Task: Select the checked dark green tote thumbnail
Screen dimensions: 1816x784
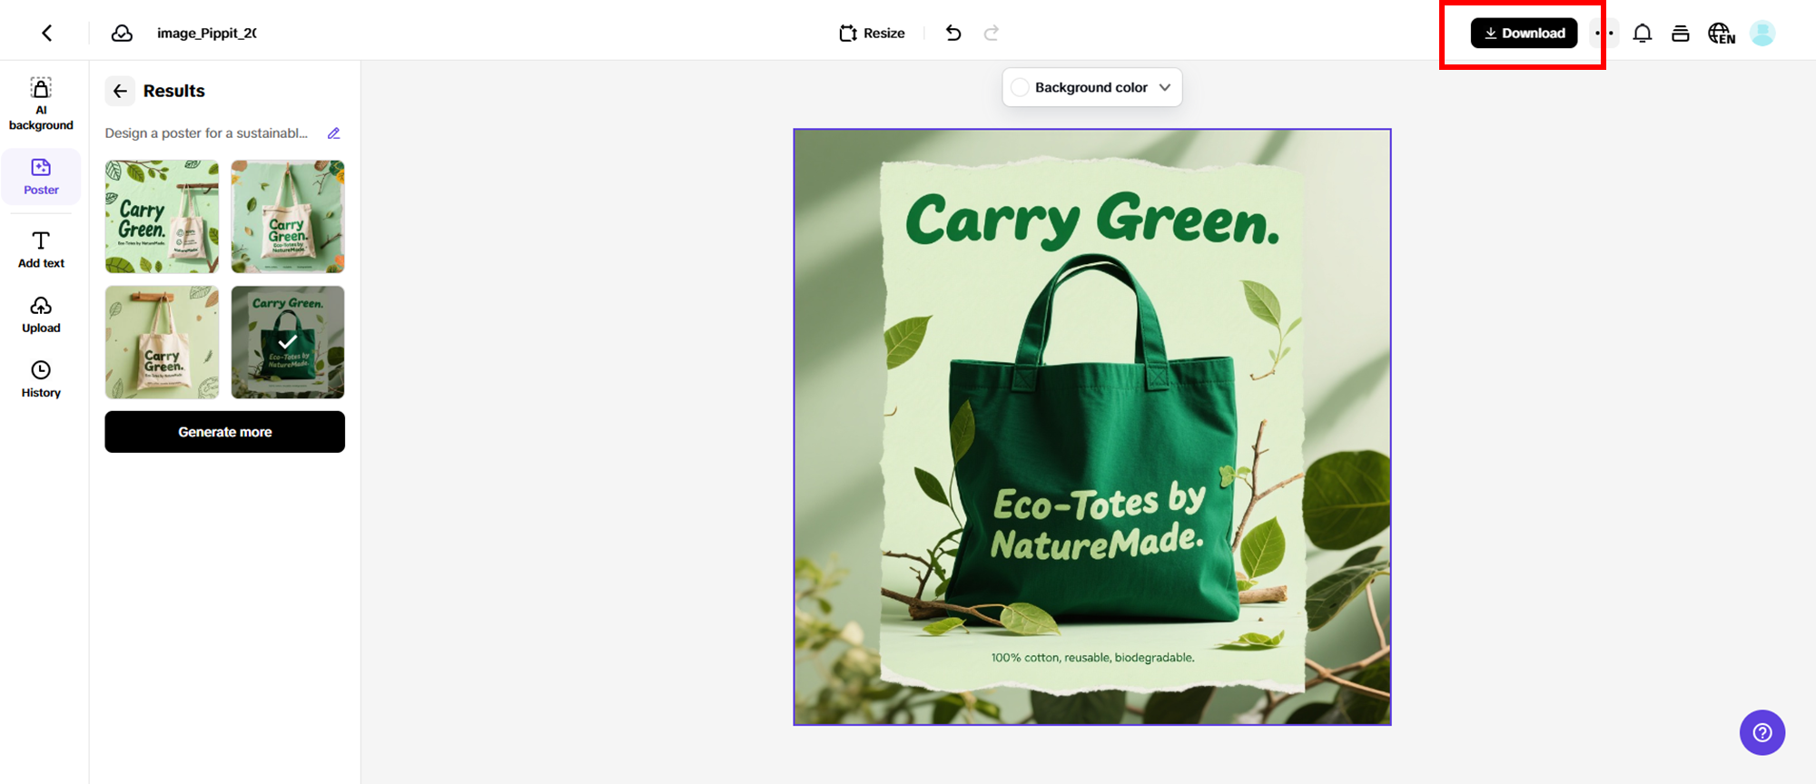Action: pos(288,342)
